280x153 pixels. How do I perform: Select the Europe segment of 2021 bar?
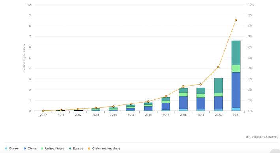coord(236,53)
